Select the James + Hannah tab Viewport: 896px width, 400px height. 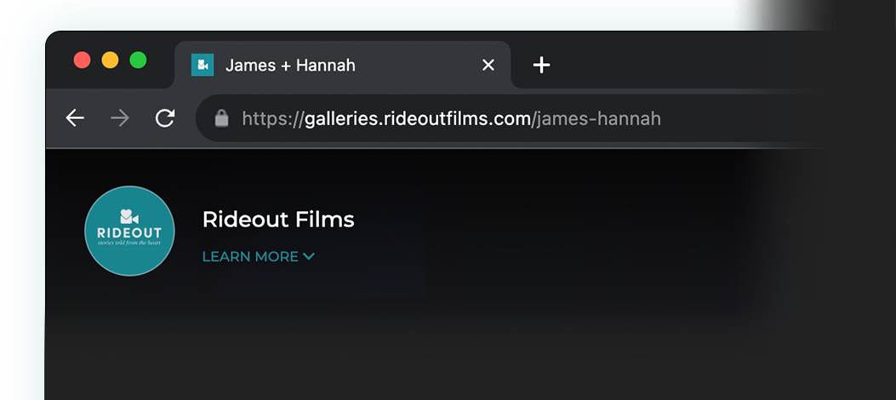(x=343, y=66)
